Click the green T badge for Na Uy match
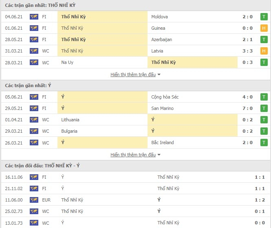This screenshot has height=228, width=271. point(264,62)
